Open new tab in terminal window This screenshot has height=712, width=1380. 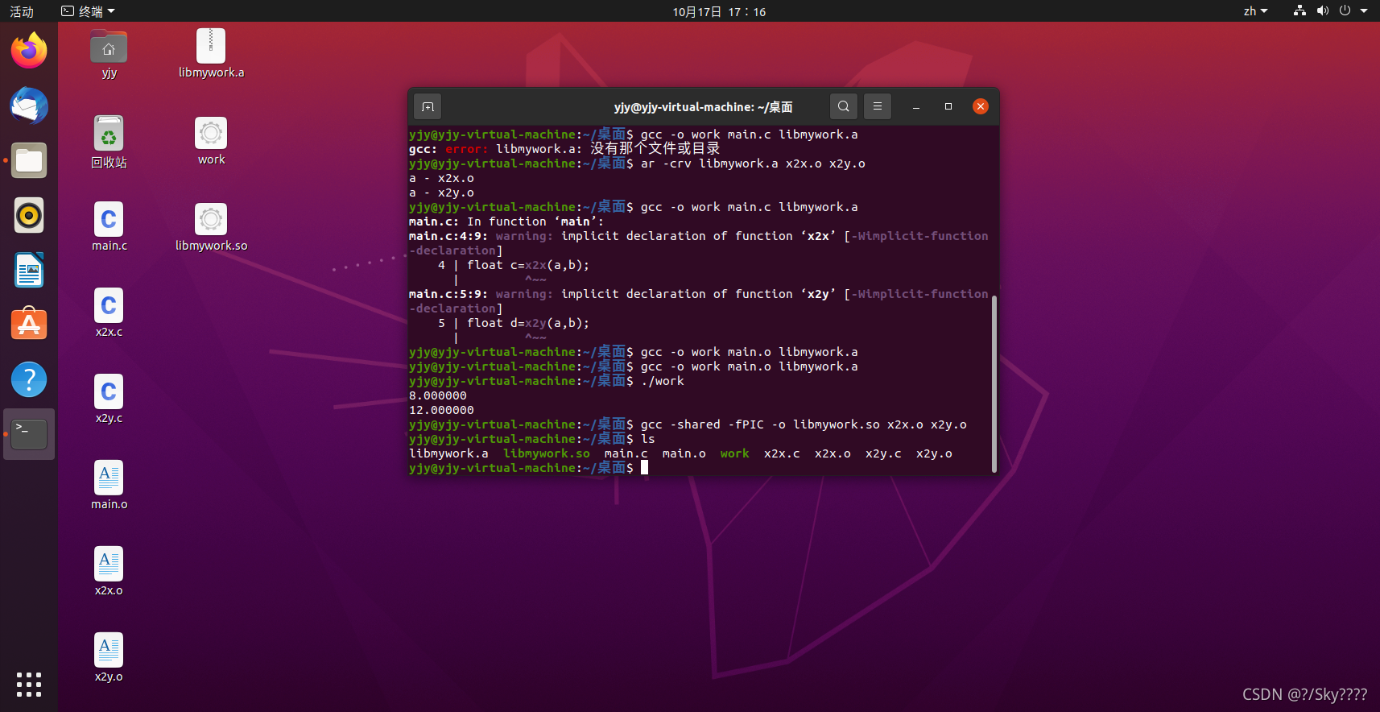click(x=428, y=106)
